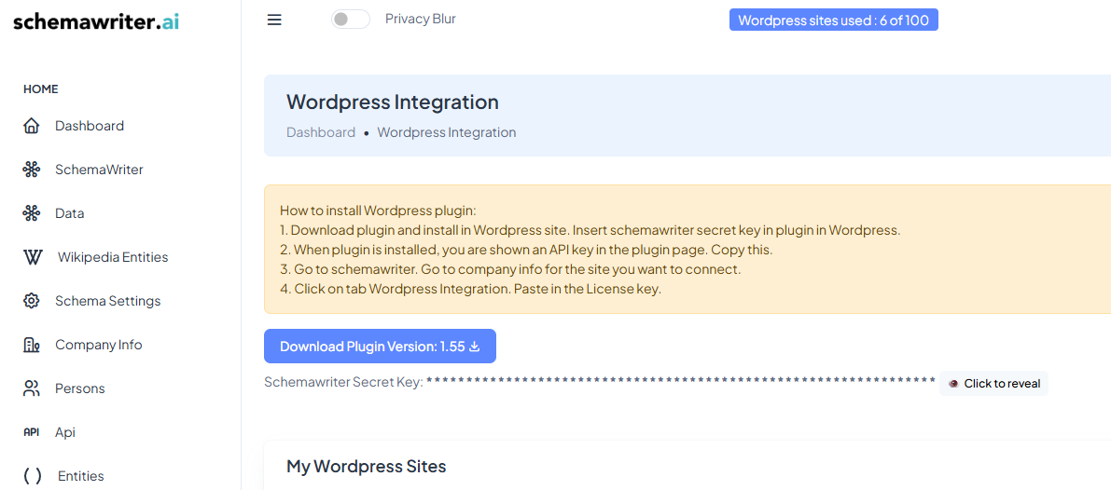
Task: Reveal the secret key via eye button
Action: point(994,383)
